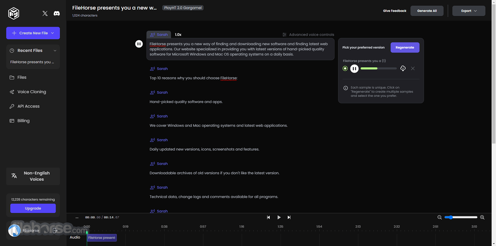Open the Discord icon link
Viewport: 496px width, 246px height.
[56, 13]
